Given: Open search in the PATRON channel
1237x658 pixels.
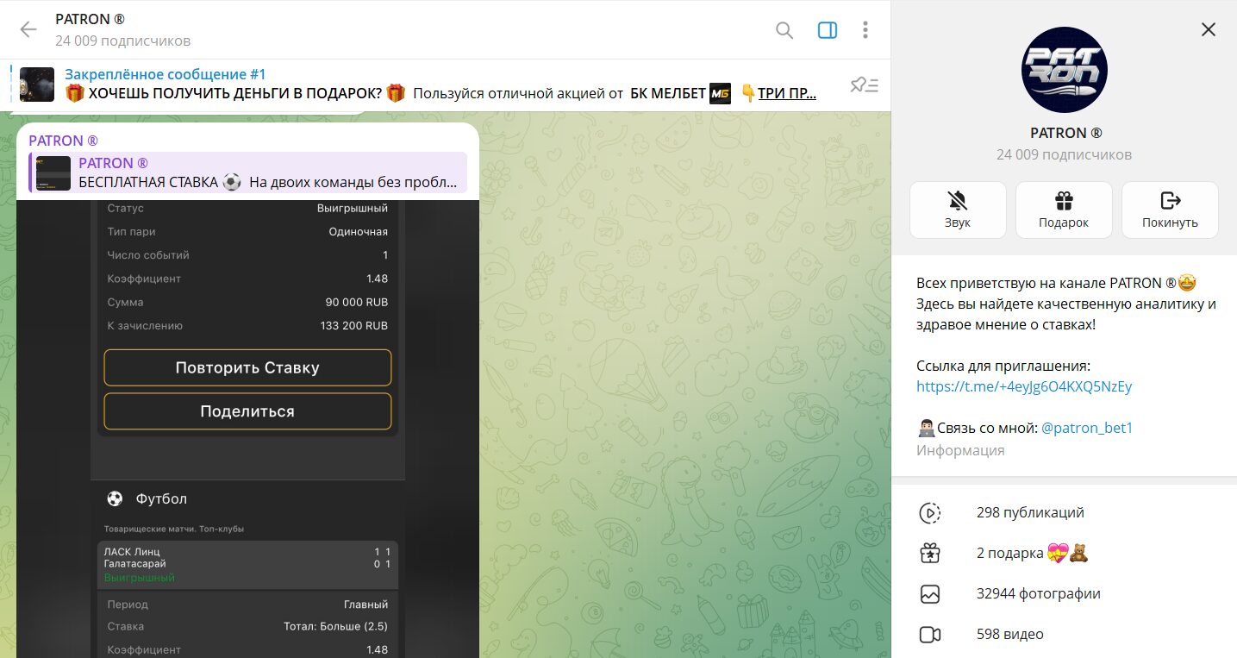Looking at the screenshot, I should (784, 30).
